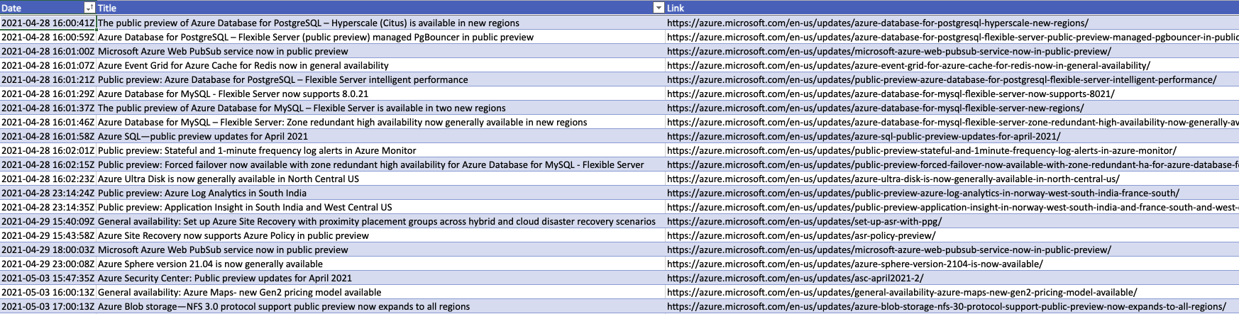Viewport: 1239px width, 314px height.
Task: Open the asr-policy-preview link
Action: [x=801, y=235]
